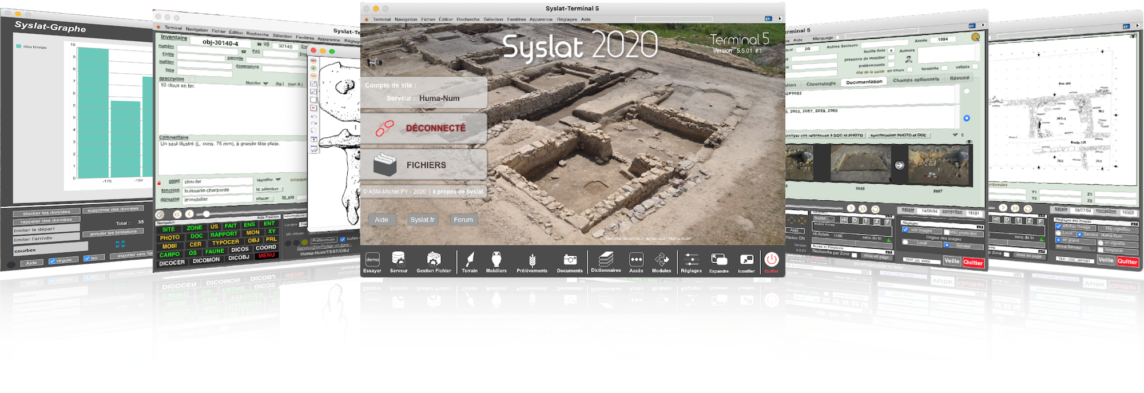Click the double-right arrow in the documentation record window
Image resolution: width=1144 pixels, height=393 pixels.
(x=863, y=209)
